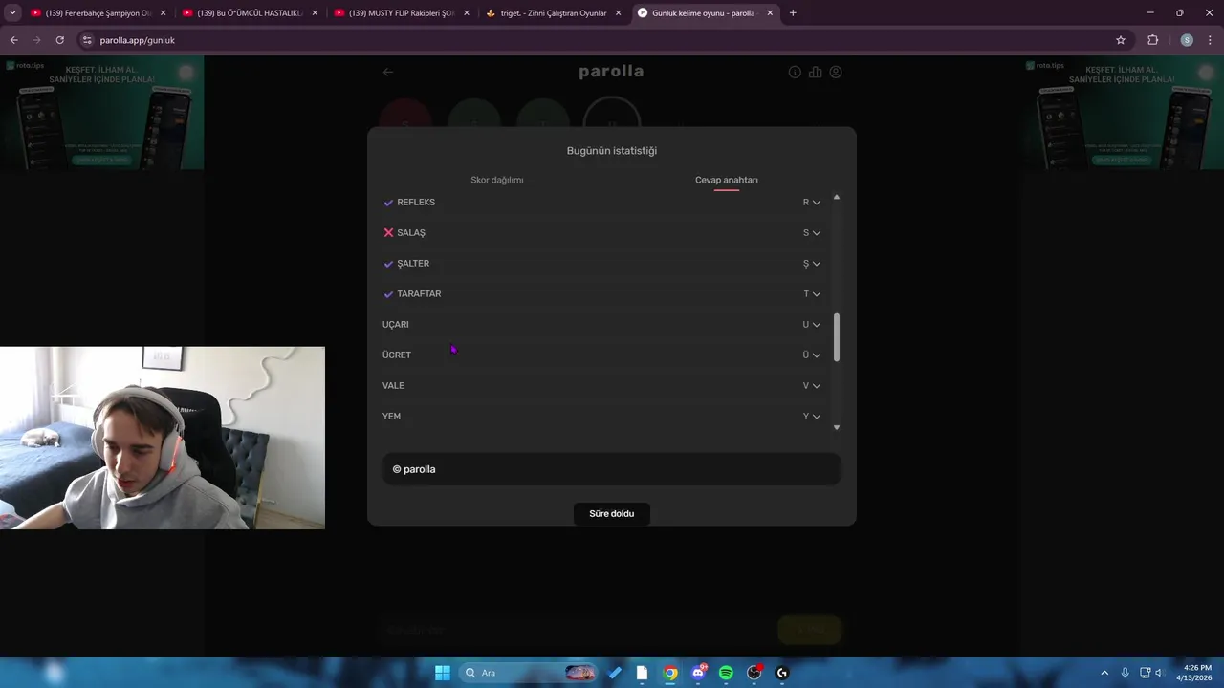
Task: Open the notepad file icon on taskbar
Action: click(x=642, y=673)
